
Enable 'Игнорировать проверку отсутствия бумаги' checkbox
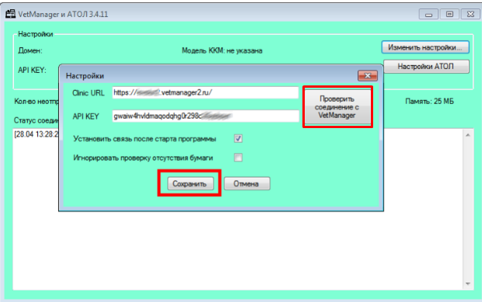coord(238,158)
